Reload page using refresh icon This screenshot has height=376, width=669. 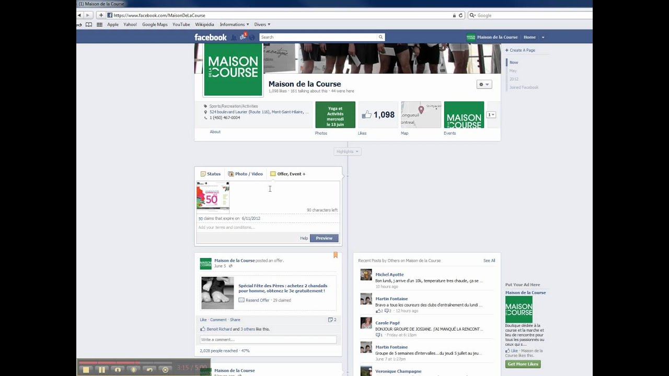pos(460,15)
